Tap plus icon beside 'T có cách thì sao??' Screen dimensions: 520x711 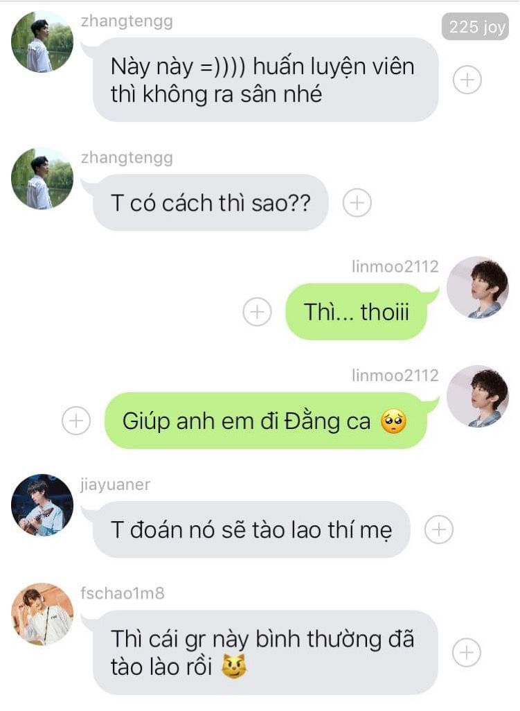[x=357, y=202]
